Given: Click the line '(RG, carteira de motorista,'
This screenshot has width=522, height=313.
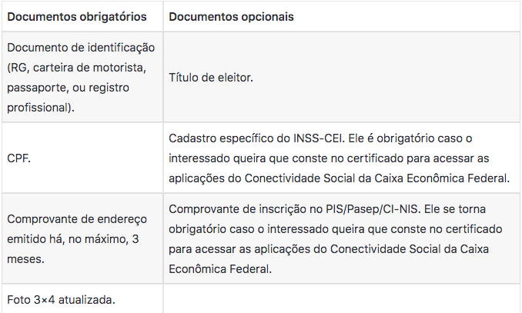Looking at the screenshot, I should pyautogui.click(x=76, y=68).
